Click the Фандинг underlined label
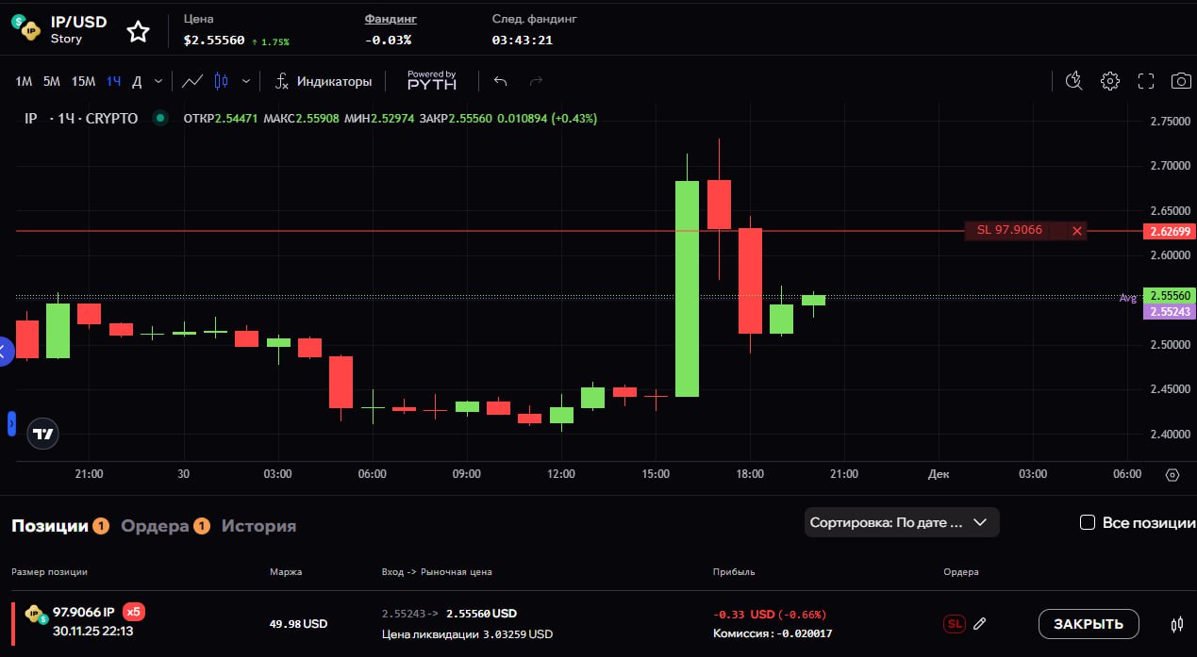The width and height of the screenshot is (1197, 657). coord(391,19)
